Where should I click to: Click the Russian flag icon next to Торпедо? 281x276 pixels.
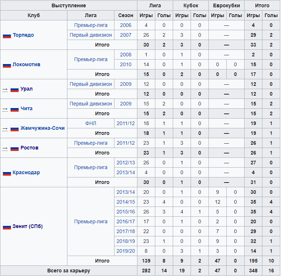(7, 35)
